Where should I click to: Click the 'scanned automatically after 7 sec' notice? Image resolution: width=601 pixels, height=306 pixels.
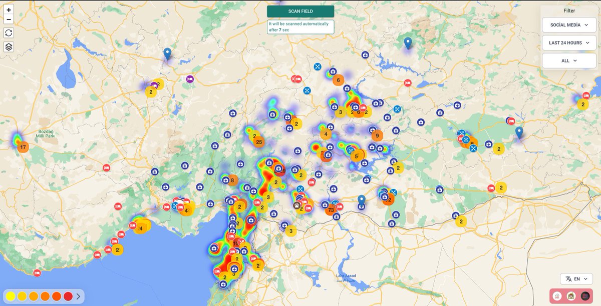click(x=300, y=27)
